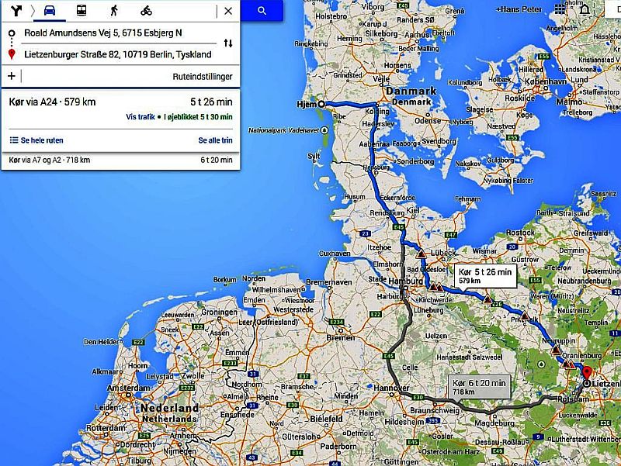Click the København city label
Viewport: 621px width, 466px height.
546,81
